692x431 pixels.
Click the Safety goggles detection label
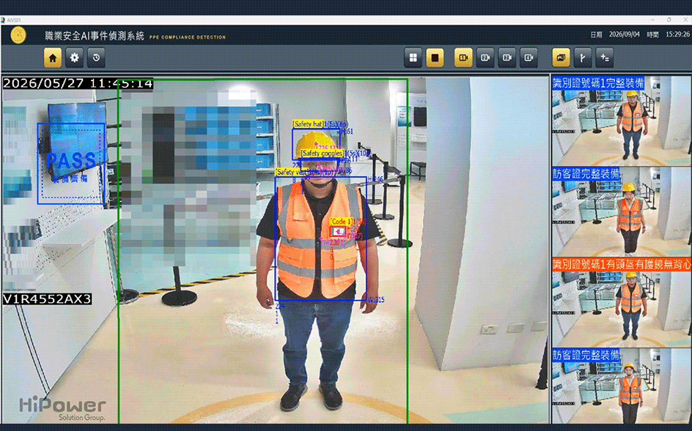(x=323, y=154)
